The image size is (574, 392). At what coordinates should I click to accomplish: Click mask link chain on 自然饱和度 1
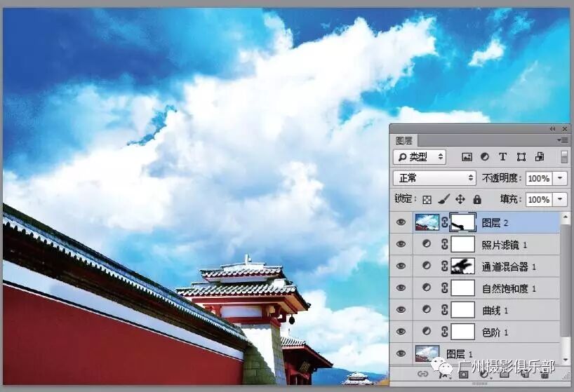point(444,288)
